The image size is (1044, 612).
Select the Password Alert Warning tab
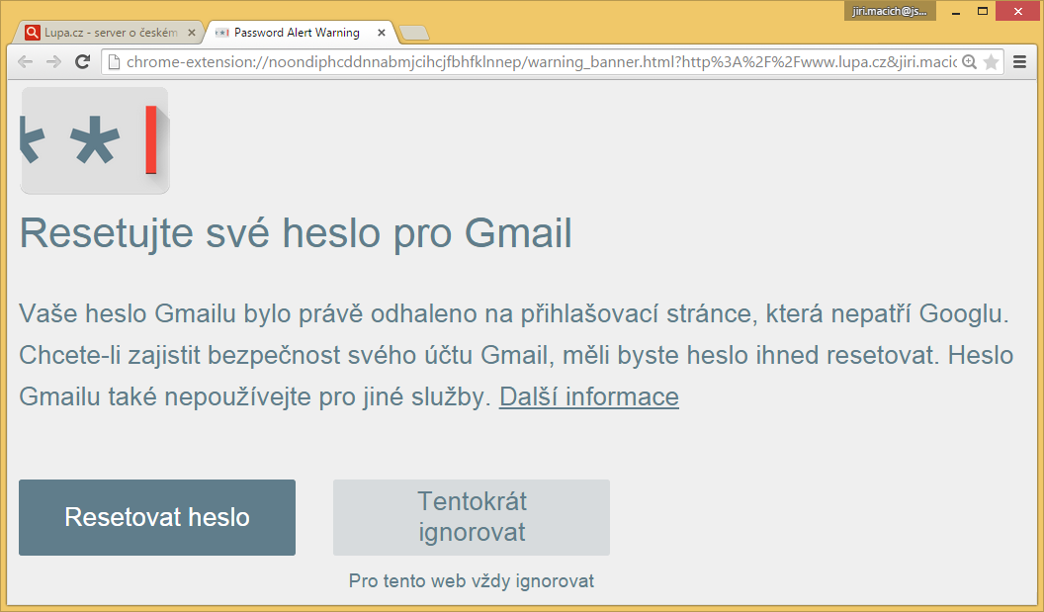tap(297, 32)
